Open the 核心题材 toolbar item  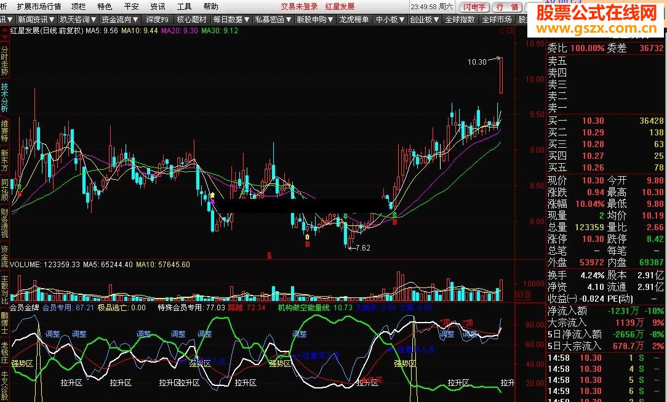tap(191, 20)
